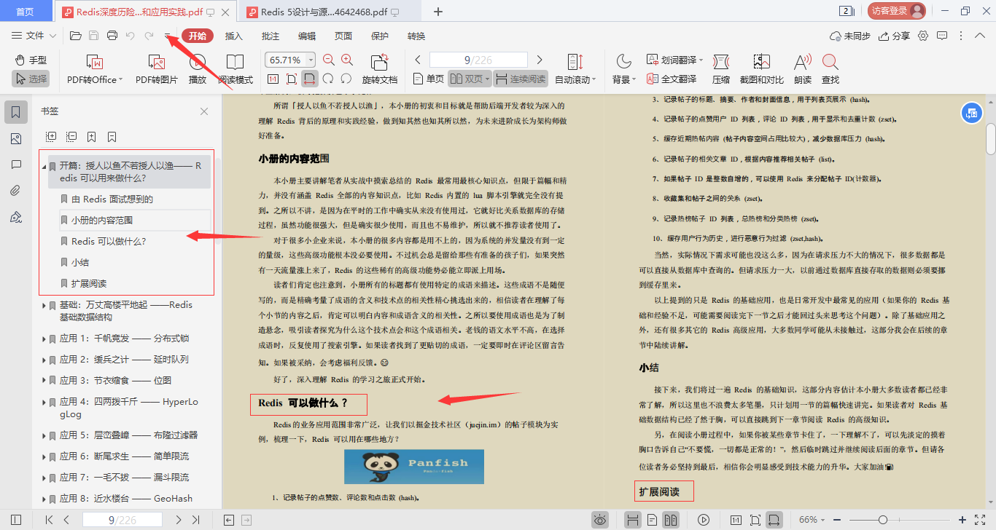Toggle navigation pane in status bar

click(16, 520)
